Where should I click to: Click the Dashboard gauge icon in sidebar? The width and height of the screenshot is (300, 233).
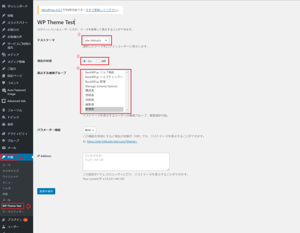[4, 7]
